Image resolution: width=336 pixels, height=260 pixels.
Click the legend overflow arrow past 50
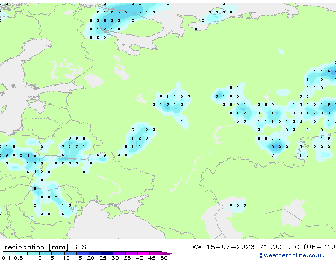point(168,253)
